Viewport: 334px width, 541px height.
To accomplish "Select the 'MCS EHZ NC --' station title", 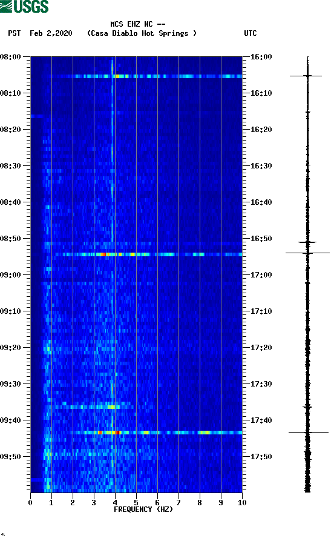I will click(x=138, y=24).
